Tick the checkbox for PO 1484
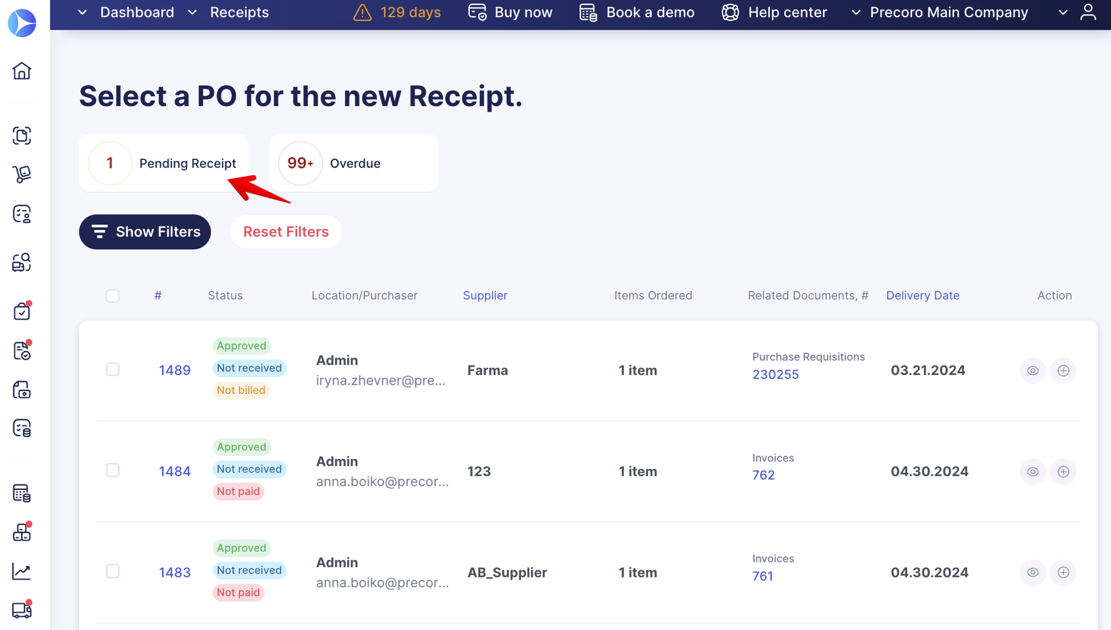 [113, 470]
